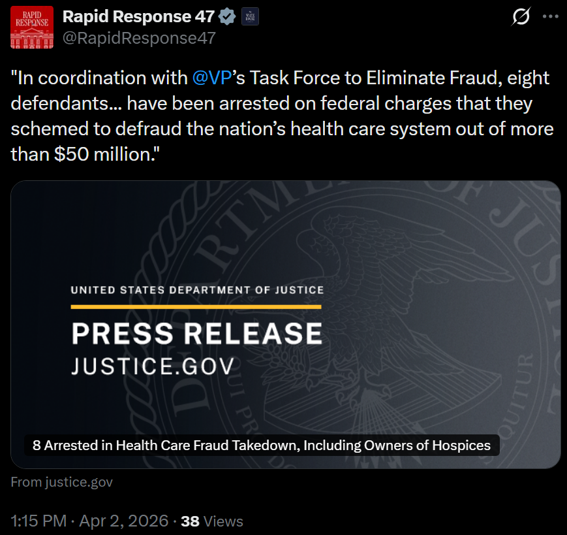The image size is (567, 535).
Task: Click the blue verified checkmark badge
Action: point(228,17)
